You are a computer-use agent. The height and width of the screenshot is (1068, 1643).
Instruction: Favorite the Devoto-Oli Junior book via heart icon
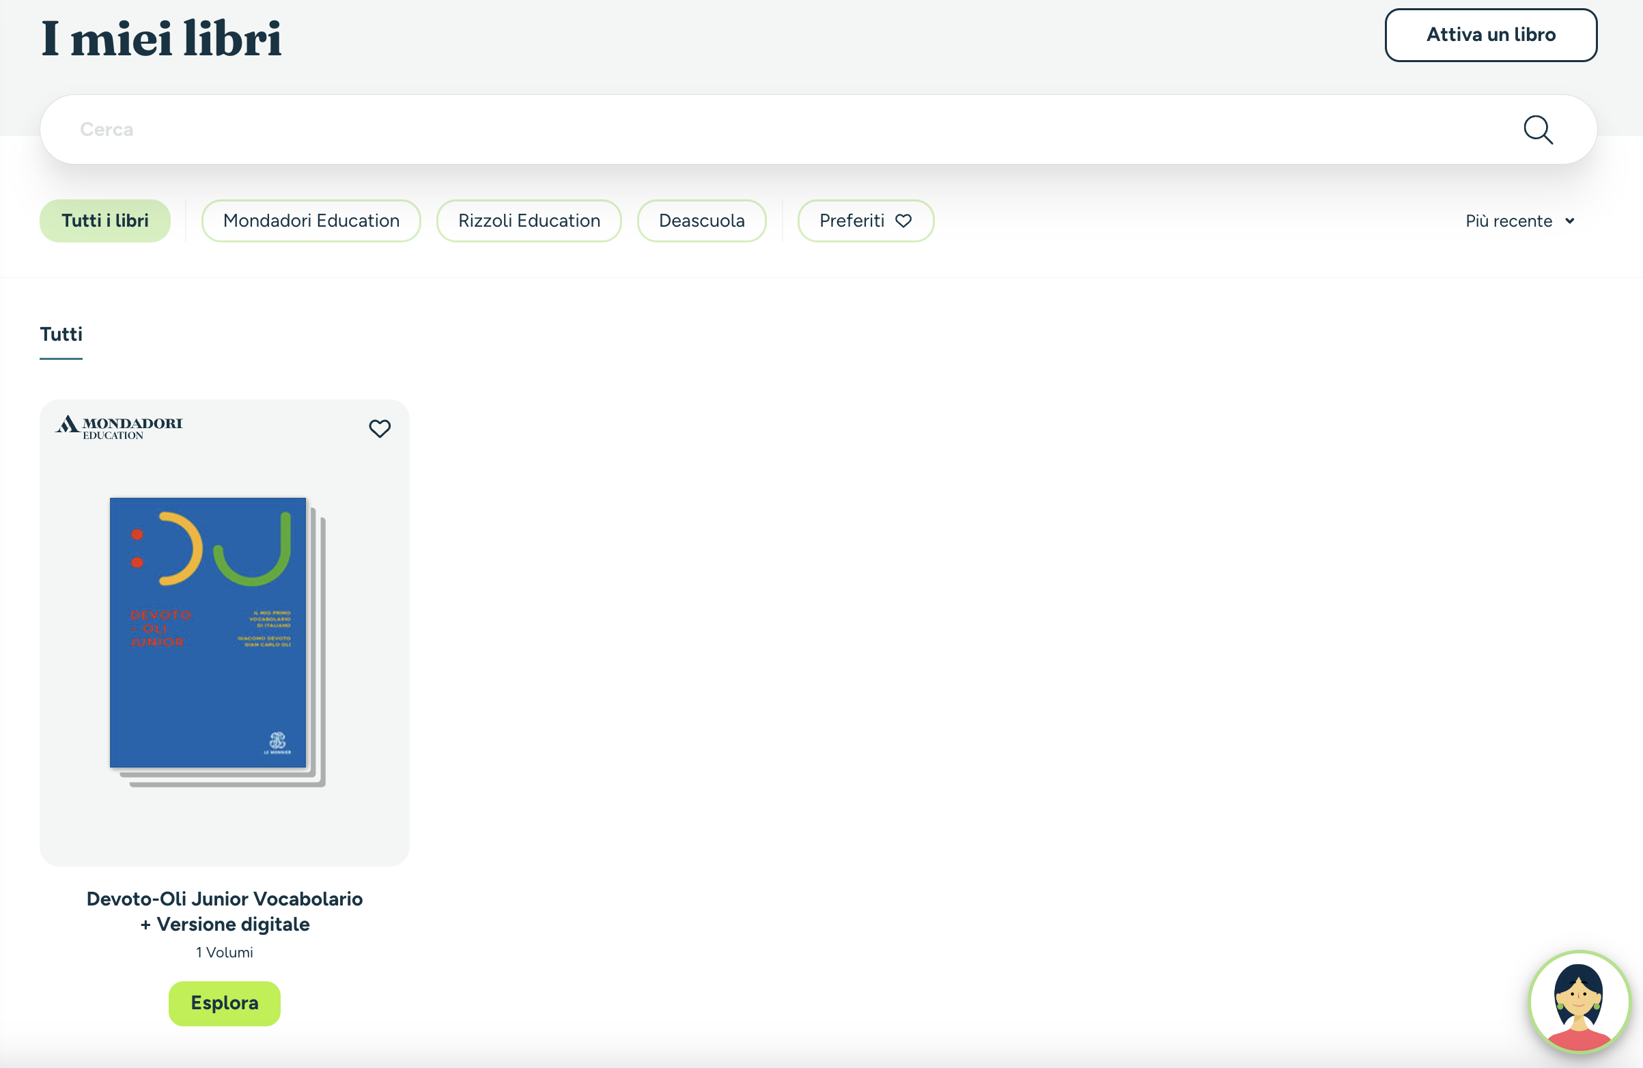[380, 429]
